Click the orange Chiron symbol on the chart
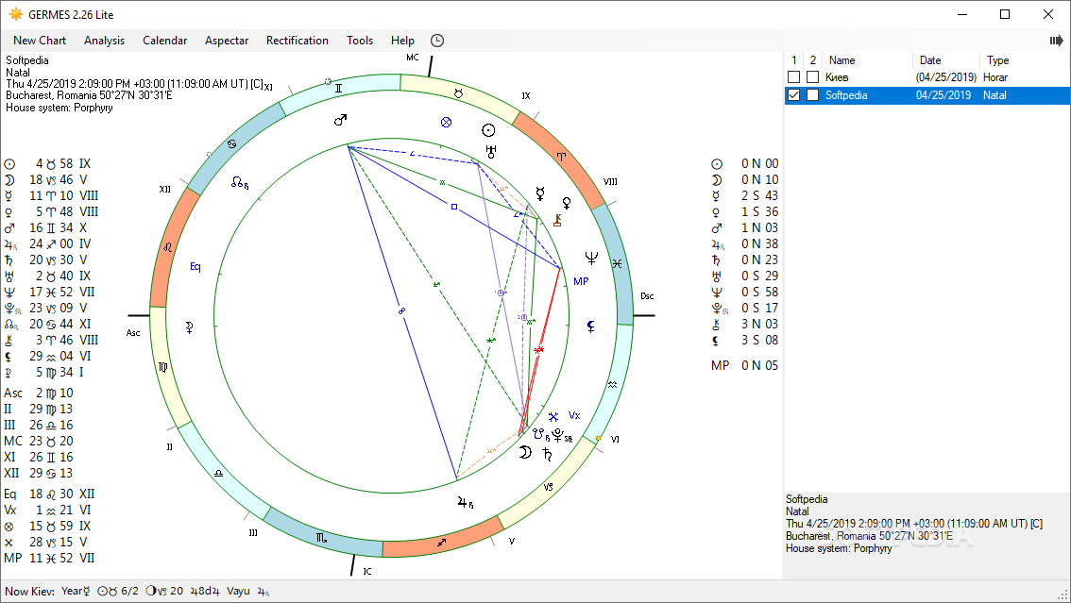The width and height of the screenshot is (1071, 603). 557,220
